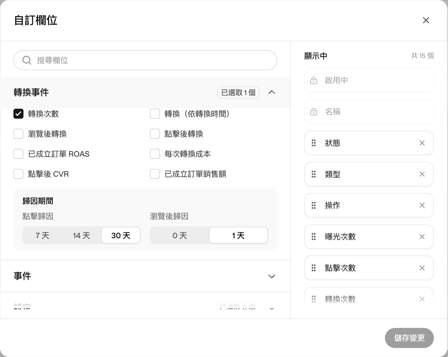Remove the 轉換次數 column from the list
This screenshot has height=357, width=448.
(422, 299)
